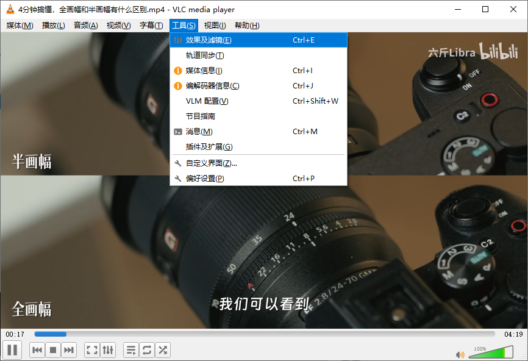Pause playback with the pause button
The image size is (528, 361).
point(12,350)
